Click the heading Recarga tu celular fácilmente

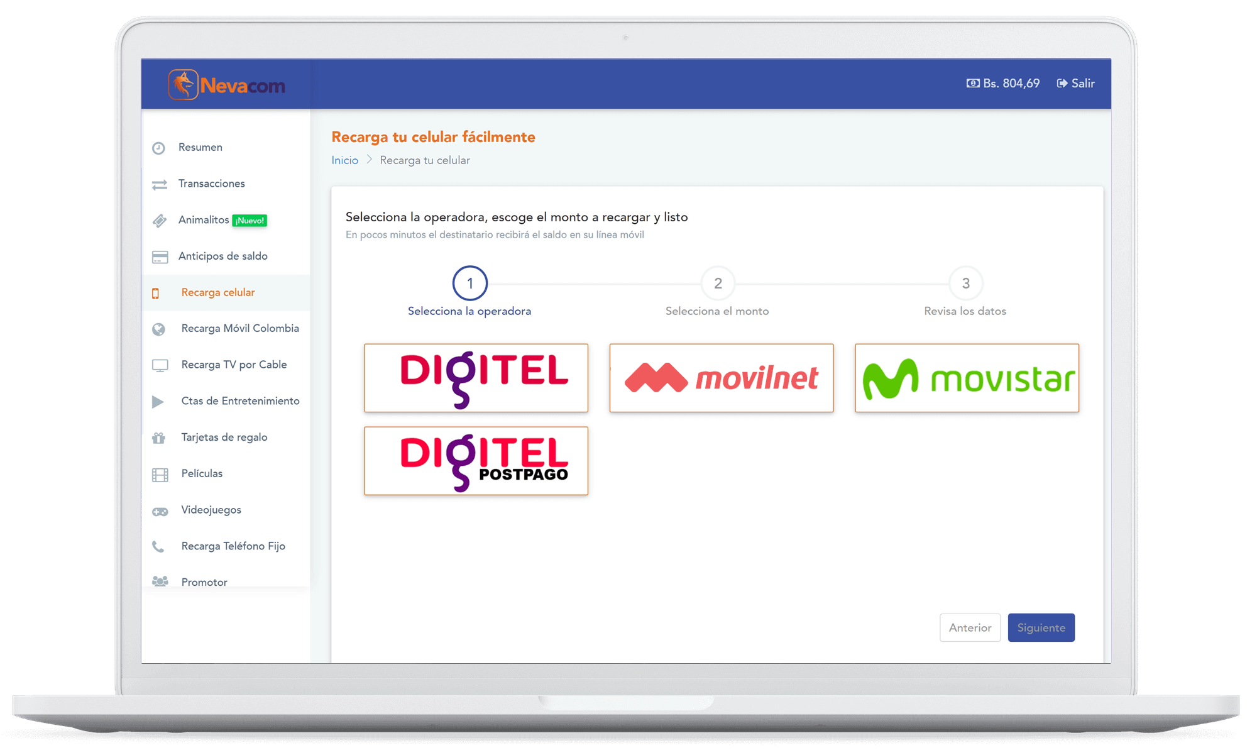point(433,137)
